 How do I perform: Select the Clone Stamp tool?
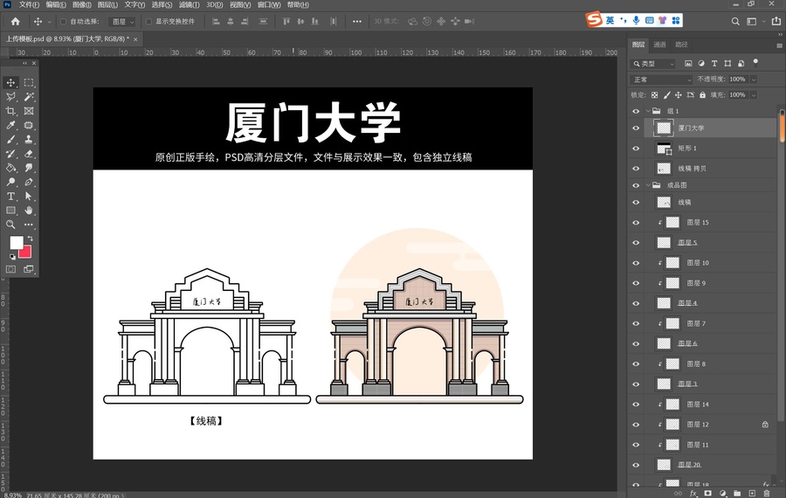point(29,140)
